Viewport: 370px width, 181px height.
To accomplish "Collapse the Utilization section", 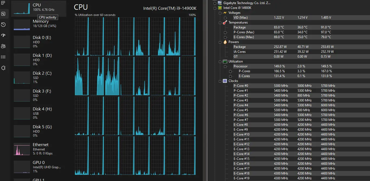I will [220, 61].
